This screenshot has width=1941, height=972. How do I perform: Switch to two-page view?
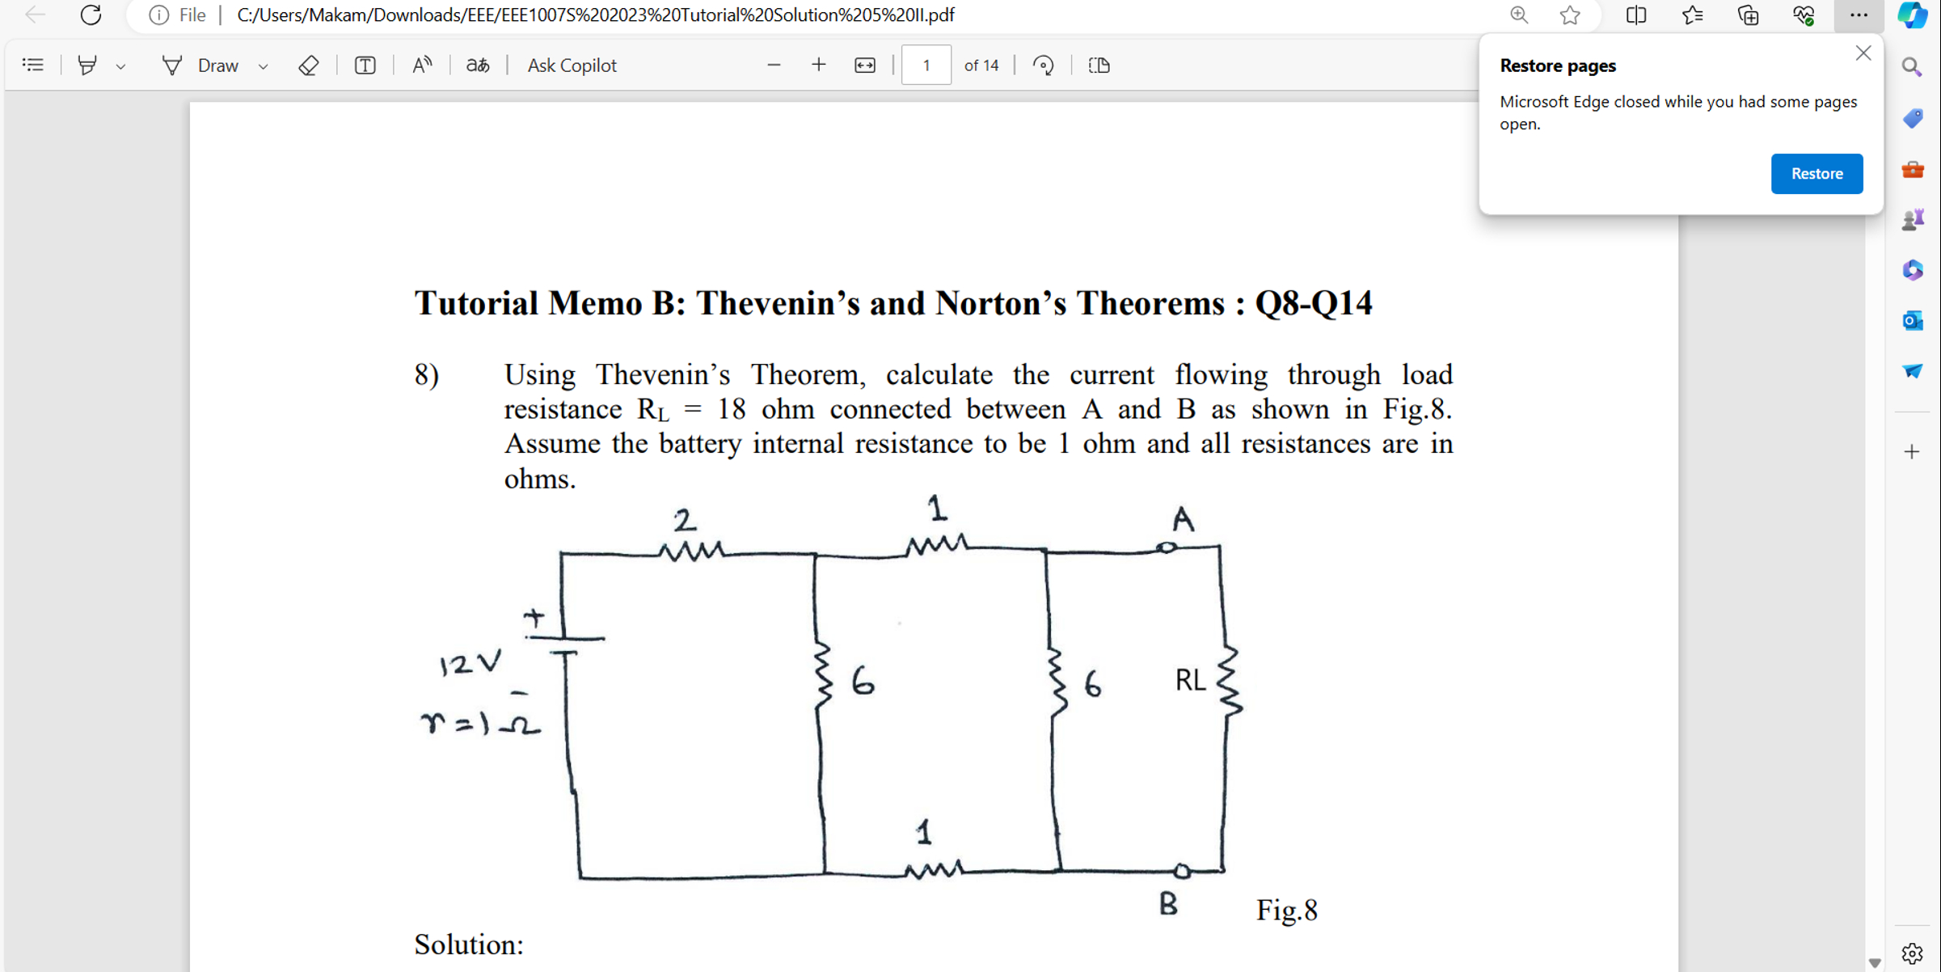(1098, 65)
